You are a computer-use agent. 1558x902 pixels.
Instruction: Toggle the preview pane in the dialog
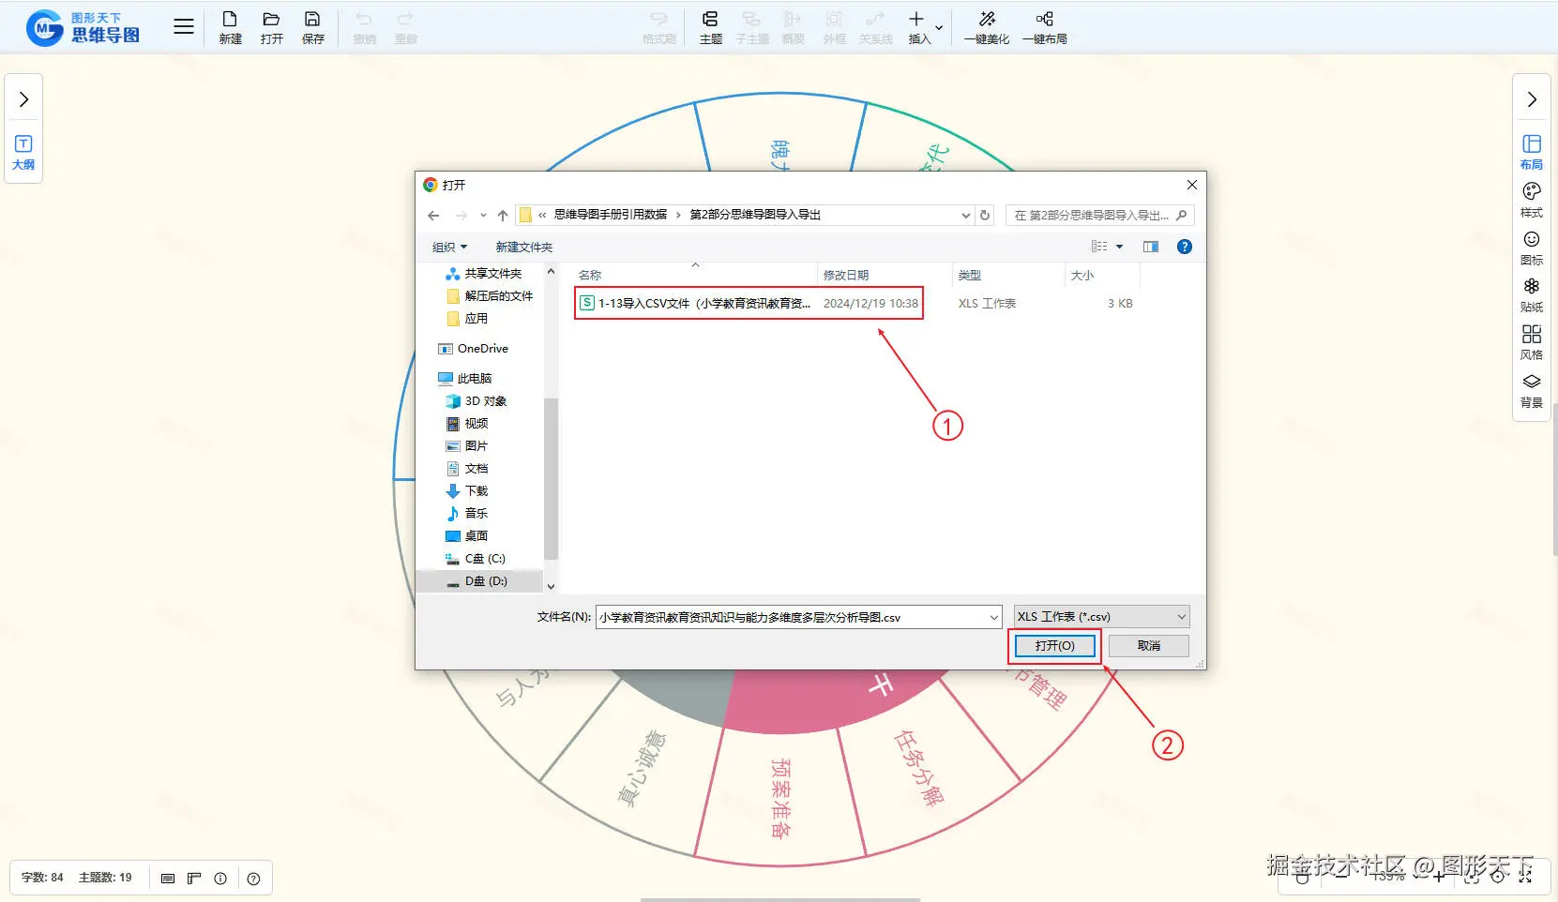coord(1151,247)
